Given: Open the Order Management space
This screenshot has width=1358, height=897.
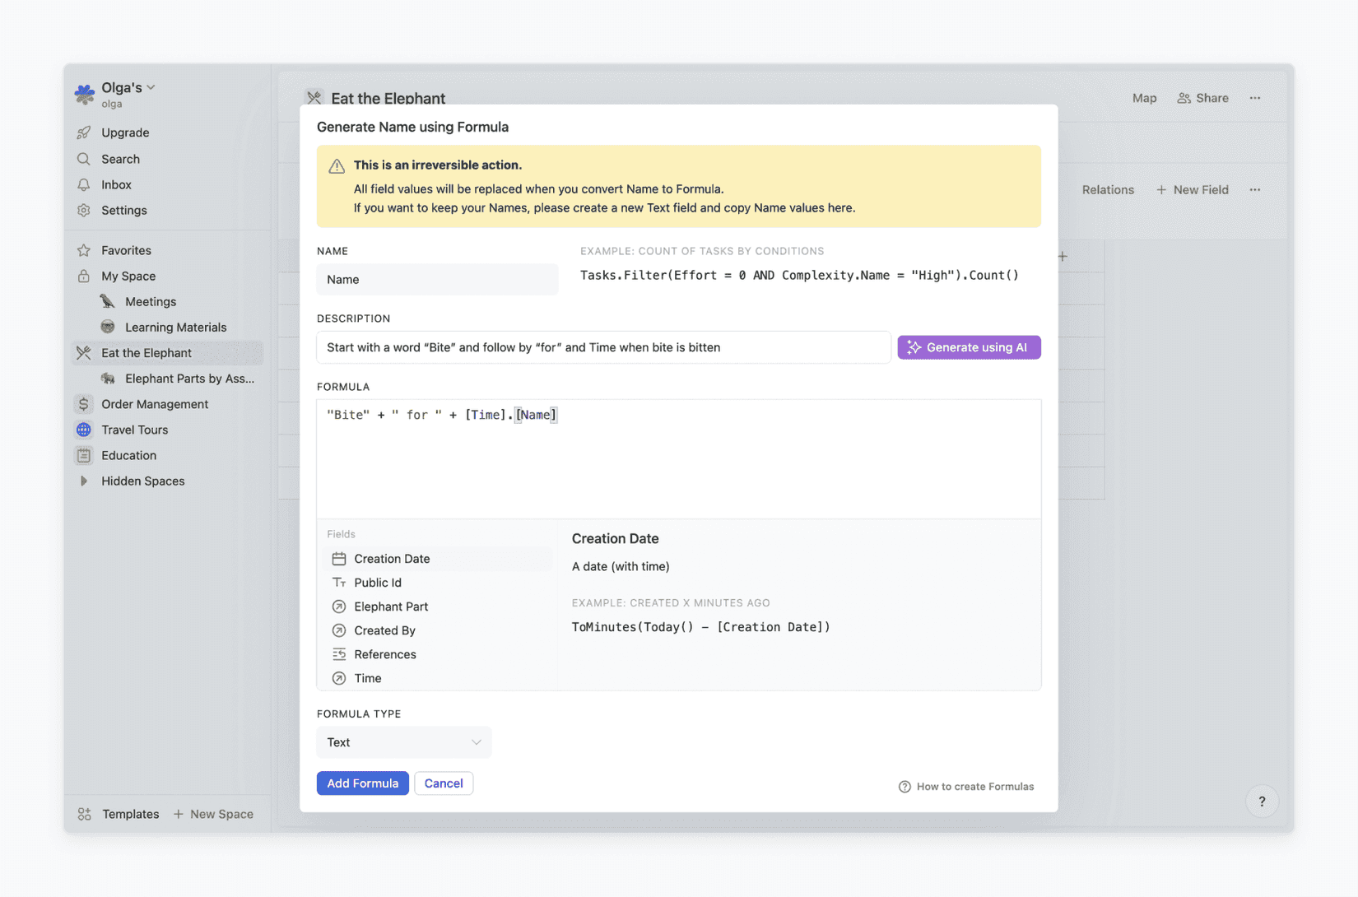Looking at the screenshot, I should (154, 404).
